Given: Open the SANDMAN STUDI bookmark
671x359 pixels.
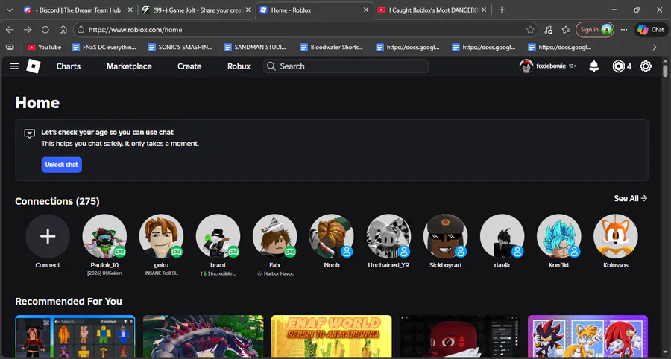Looking at the screenshot, I should click(256, 47).
